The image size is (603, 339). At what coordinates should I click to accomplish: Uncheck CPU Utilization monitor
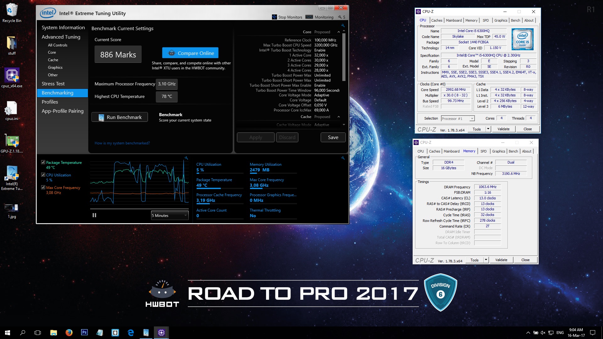(43, 175)
